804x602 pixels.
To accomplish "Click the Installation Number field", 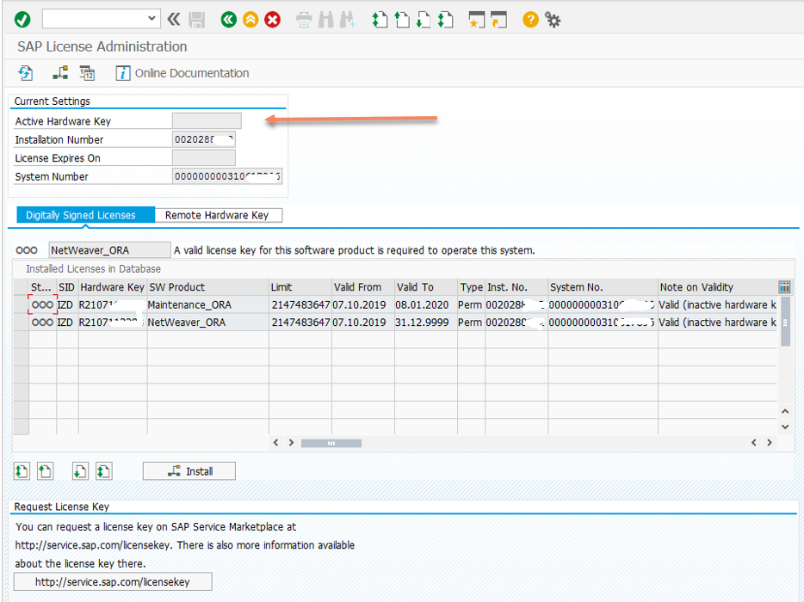I will [203, 139].
